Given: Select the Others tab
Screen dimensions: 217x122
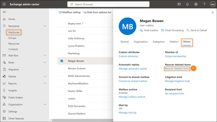Looking at the screenshot, I should pos(187,42).
